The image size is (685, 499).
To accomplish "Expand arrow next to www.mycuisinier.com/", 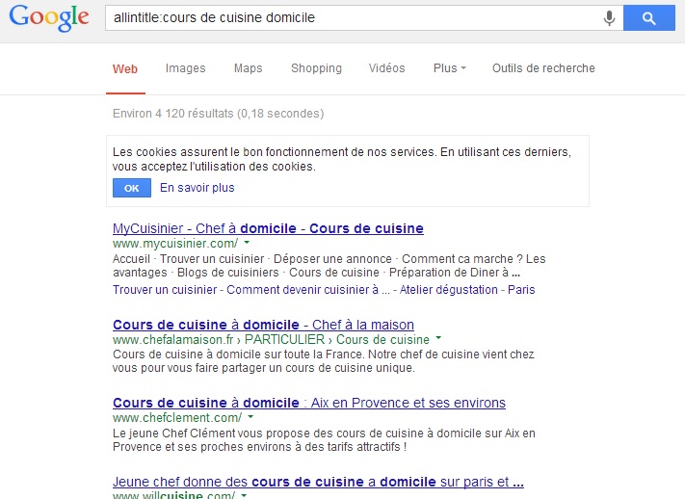I will (247, 242).
